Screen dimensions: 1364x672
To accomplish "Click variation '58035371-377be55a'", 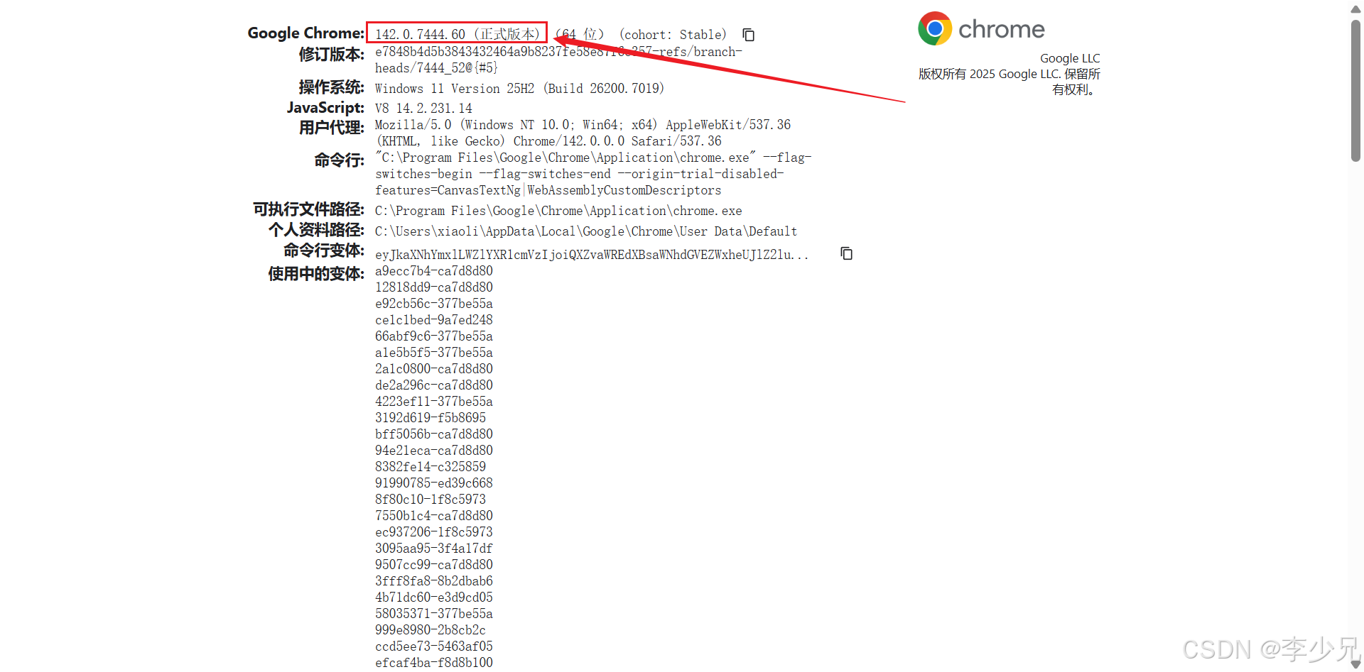I will click(434, 614).
